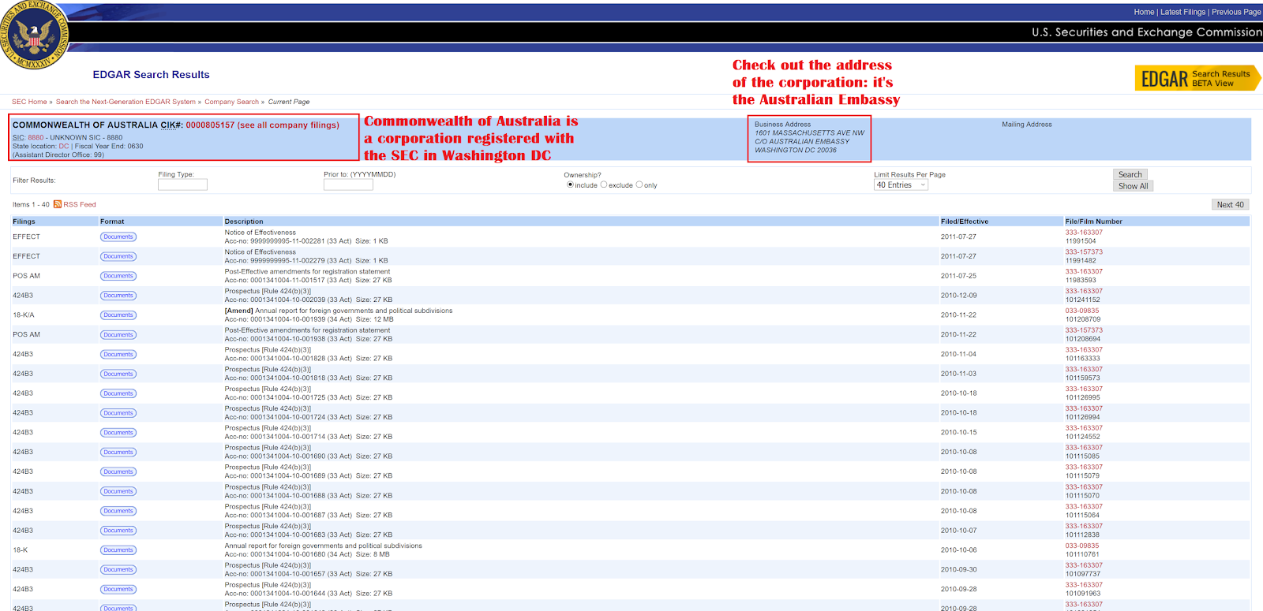Open CIK 0000805157 all company filings link
The width and height of the screenshot is (1263, 611).
[x=262, y=125]
